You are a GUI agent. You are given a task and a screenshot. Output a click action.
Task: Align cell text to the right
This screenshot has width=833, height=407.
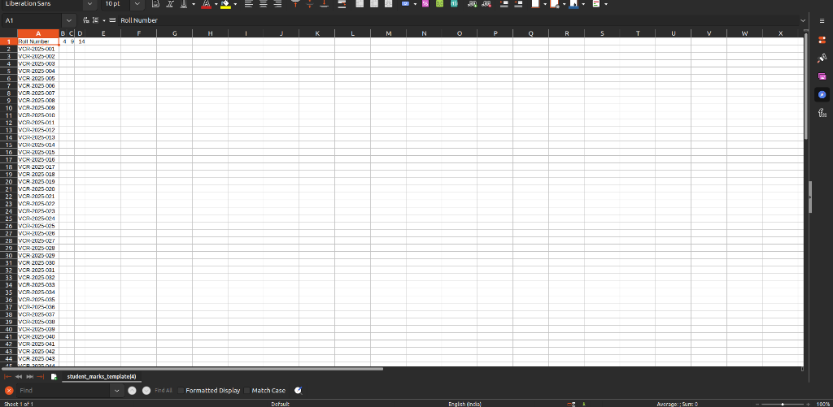pos(277,4)
